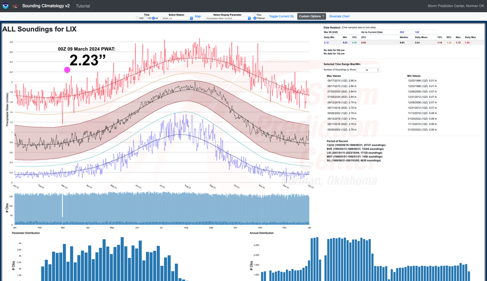Image resolution: width=487 pixels, height=281 pixels.
Task: Jump to current date 12Z link
Action: coord(417,32)
